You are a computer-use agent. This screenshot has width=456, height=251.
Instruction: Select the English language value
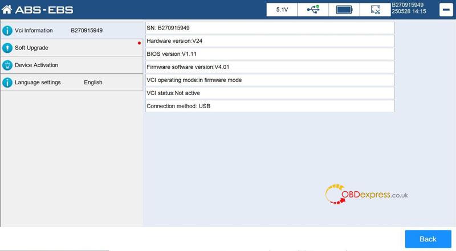pos(93,83)
